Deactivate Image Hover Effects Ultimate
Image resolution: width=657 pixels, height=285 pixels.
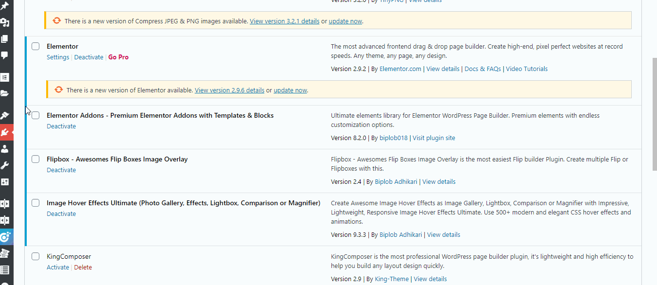61,214
